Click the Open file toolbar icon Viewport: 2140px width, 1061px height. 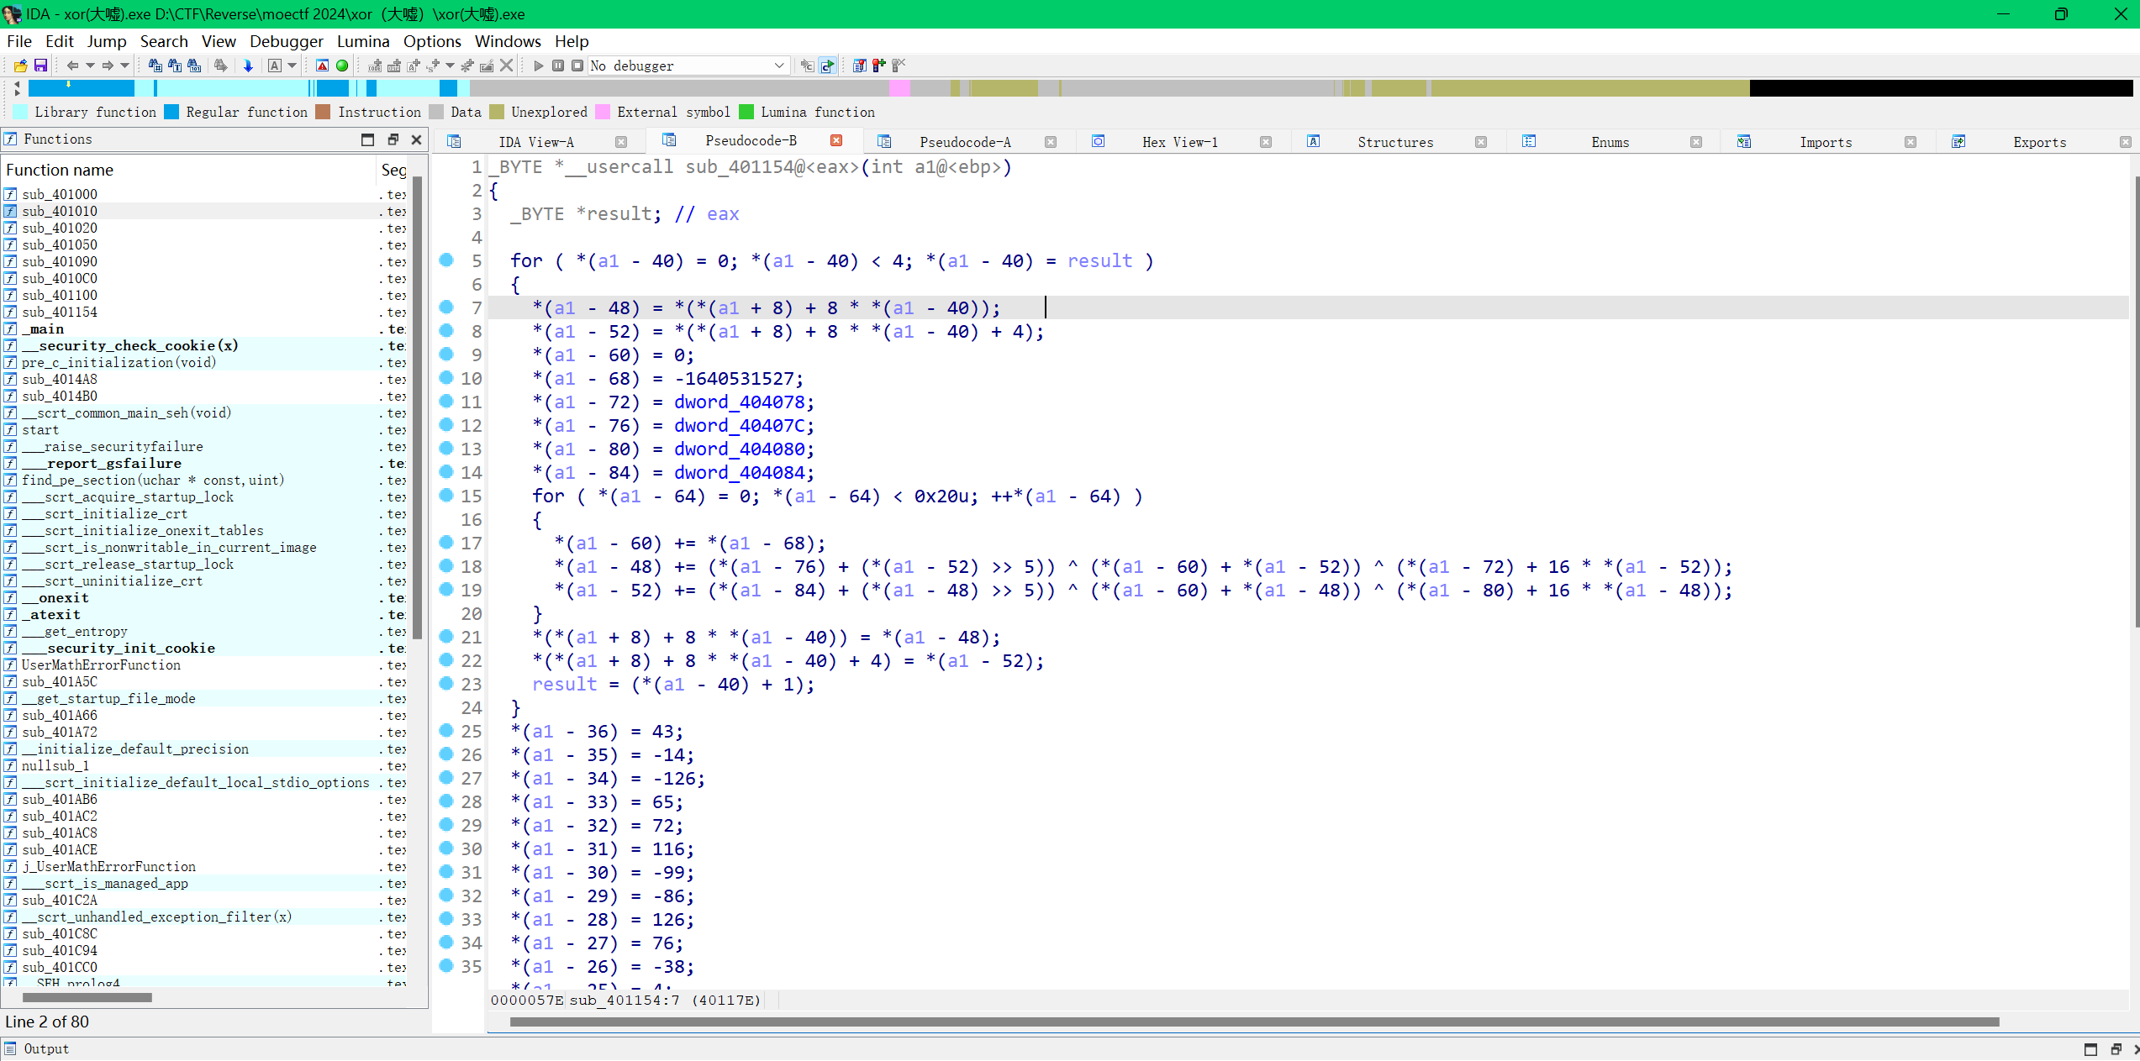[20, 66]
